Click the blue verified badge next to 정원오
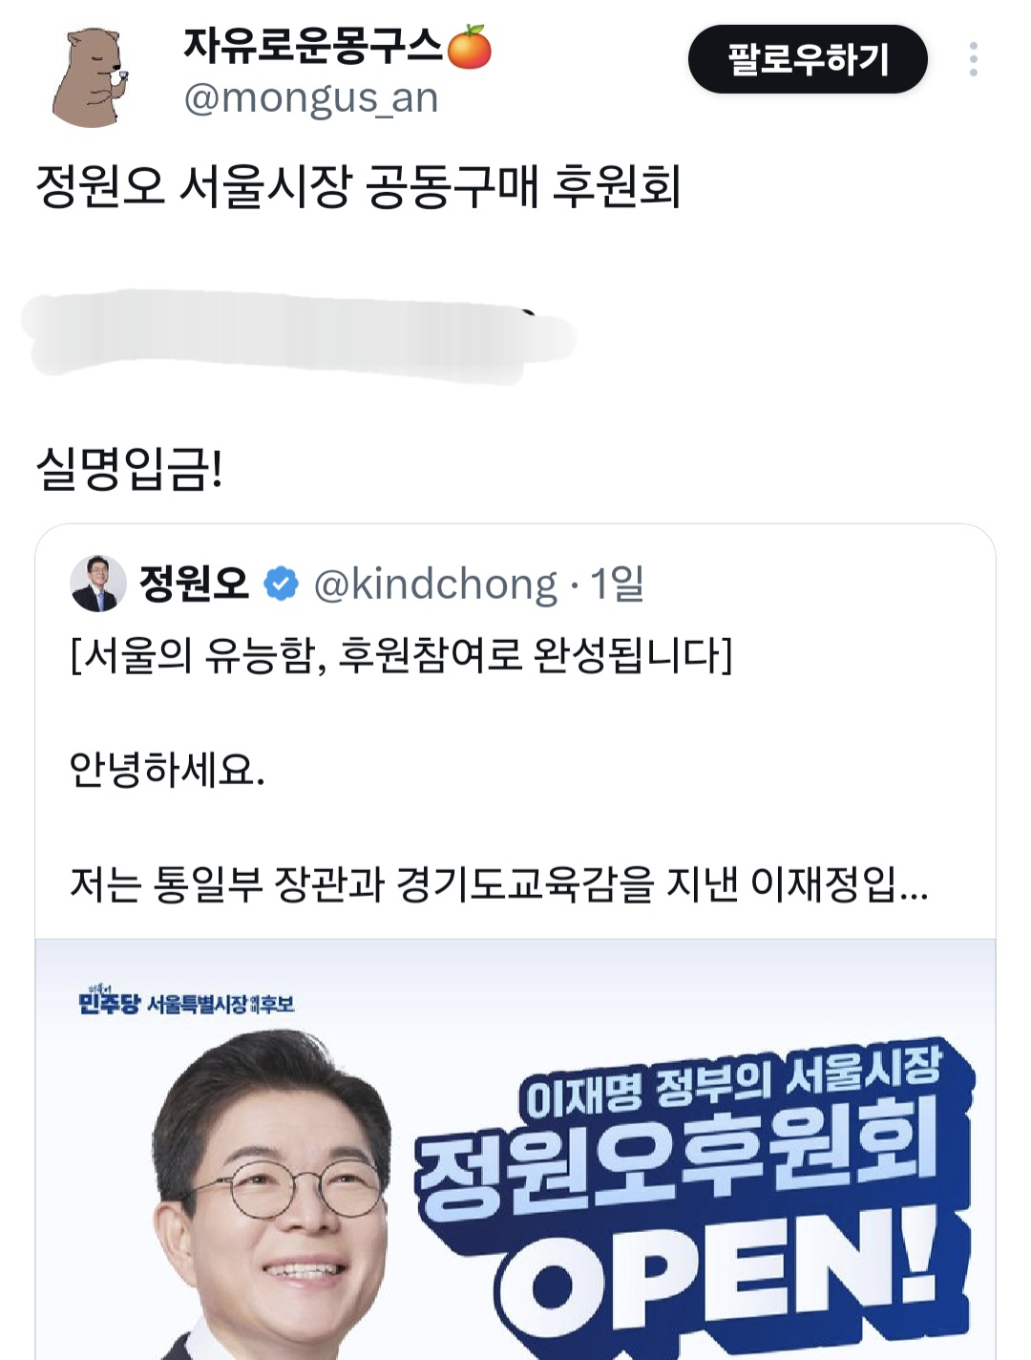 click(281, 584)
